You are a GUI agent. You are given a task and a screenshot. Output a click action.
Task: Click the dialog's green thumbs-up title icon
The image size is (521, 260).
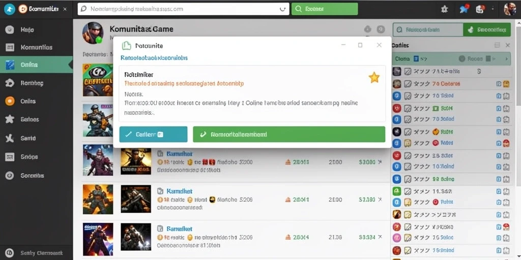127,45
